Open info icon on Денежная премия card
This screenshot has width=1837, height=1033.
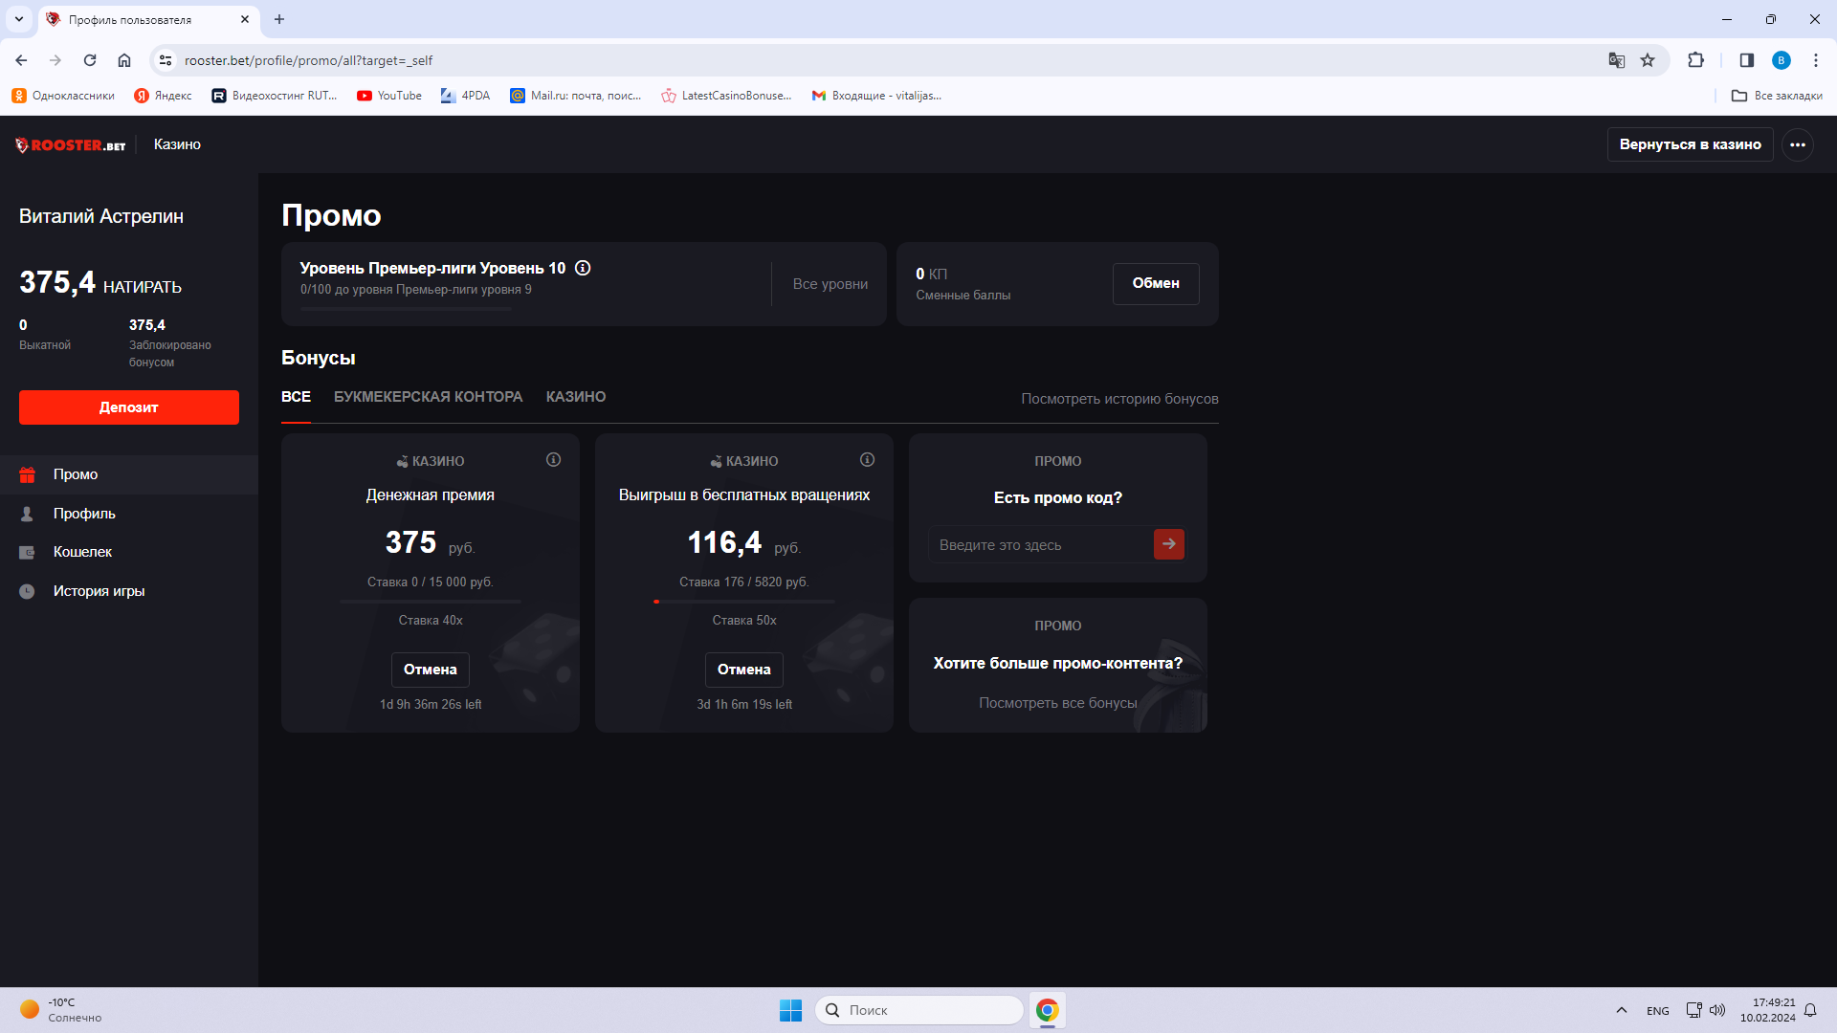[x=553, y=460]
